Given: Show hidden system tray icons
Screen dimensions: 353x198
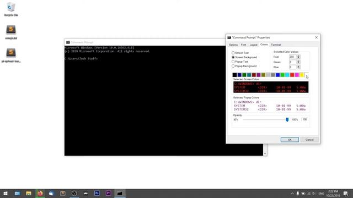Looking at the screenshot, I should tap(292, 194).
